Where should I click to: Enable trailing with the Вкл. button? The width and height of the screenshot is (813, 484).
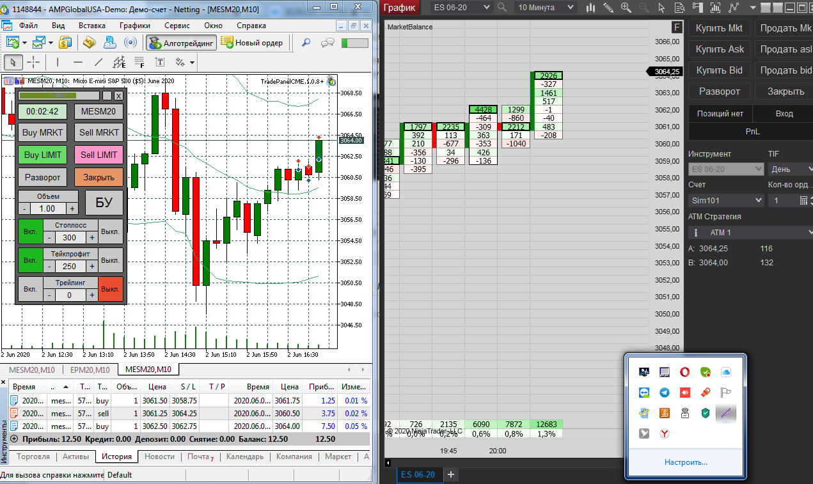click(31, 289)
